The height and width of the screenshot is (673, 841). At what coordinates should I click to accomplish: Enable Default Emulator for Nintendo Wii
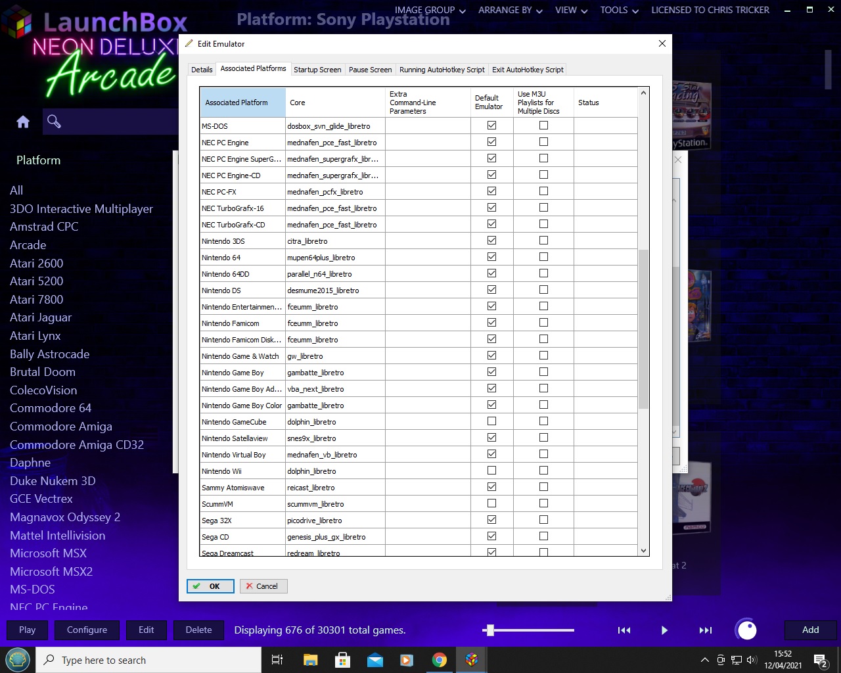491,471
